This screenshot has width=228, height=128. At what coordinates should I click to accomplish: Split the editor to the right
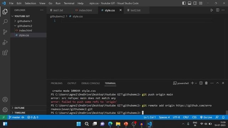coord(218,10)
